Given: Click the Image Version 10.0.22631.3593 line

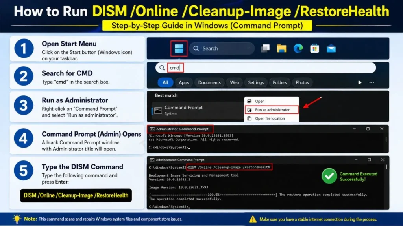Looking at the screenshot, I should [x=178, y=187].
